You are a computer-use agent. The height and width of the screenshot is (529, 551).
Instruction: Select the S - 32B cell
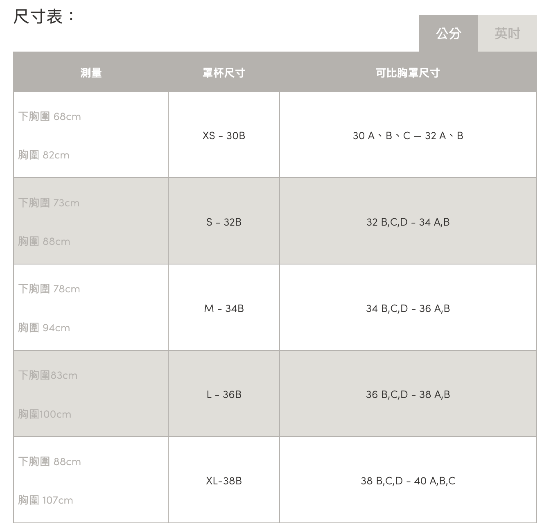pos(224,222)
